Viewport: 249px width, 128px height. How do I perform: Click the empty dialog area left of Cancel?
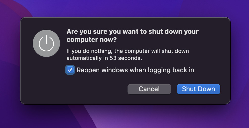[x=76, y=89]
